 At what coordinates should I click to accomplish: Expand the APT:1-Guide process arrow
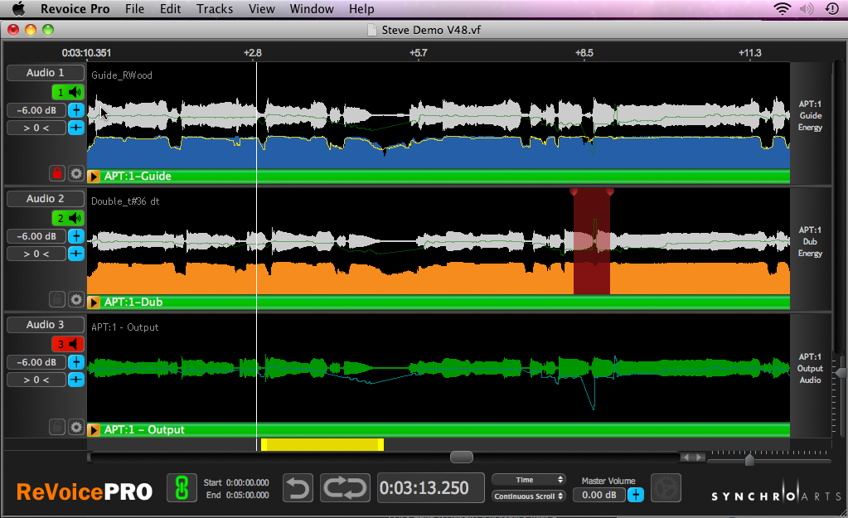(94, 177)
